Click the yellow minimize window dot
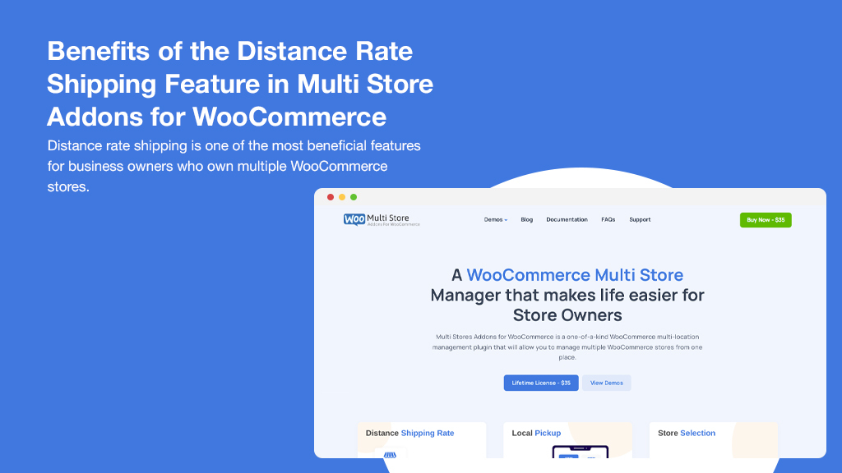This screenshot has width=842, height=473. [342, 197]
